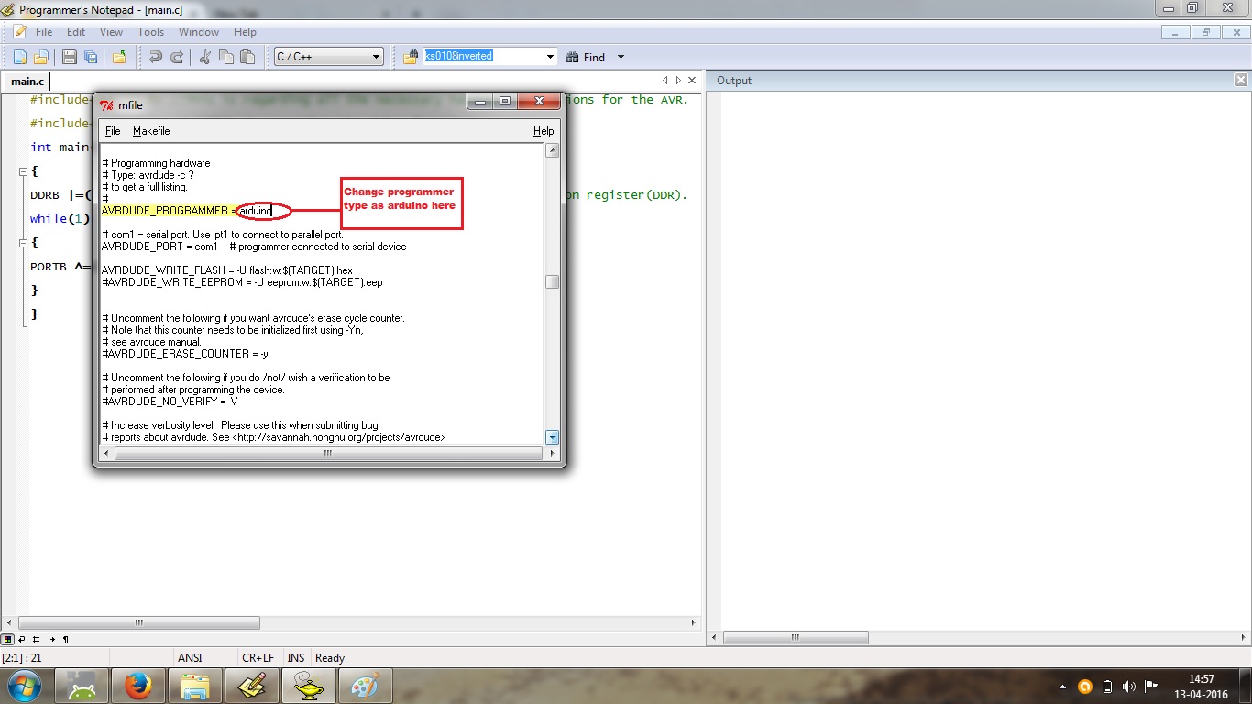This screenshot has height=704, width=1252.
Task: Click the AVRDUDE_PORT = com1 line
Action: [x=254, y=247]
